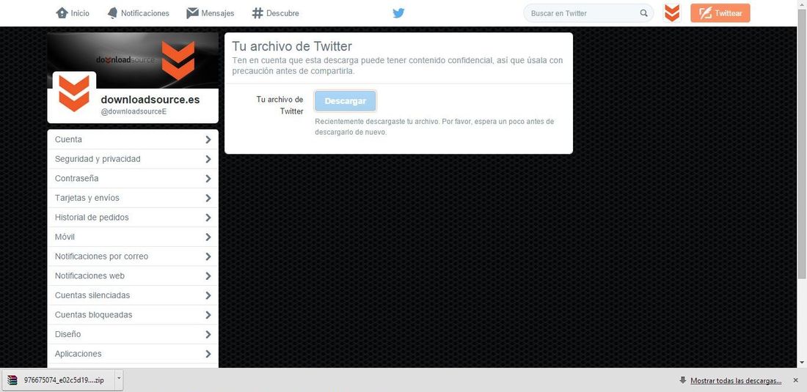Click the 'Recientemente descargaste tu archivo' notice
This screenshot has height=392, width=807.
pos(434,127)
